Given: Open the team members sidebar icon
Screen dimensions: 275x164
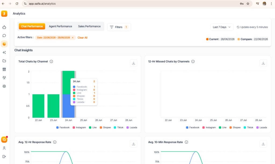Looking at the screenshot, I should (4, 78).
